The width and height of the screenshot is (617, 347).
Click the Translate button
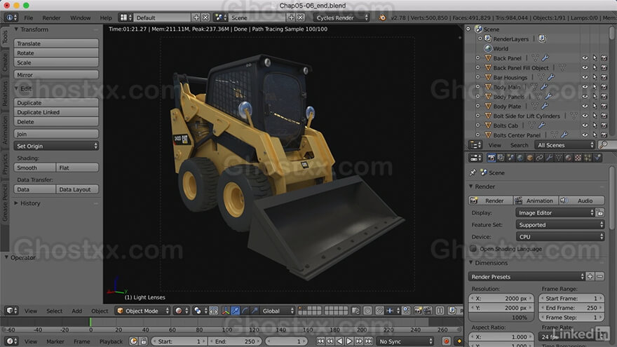[56, 43]
